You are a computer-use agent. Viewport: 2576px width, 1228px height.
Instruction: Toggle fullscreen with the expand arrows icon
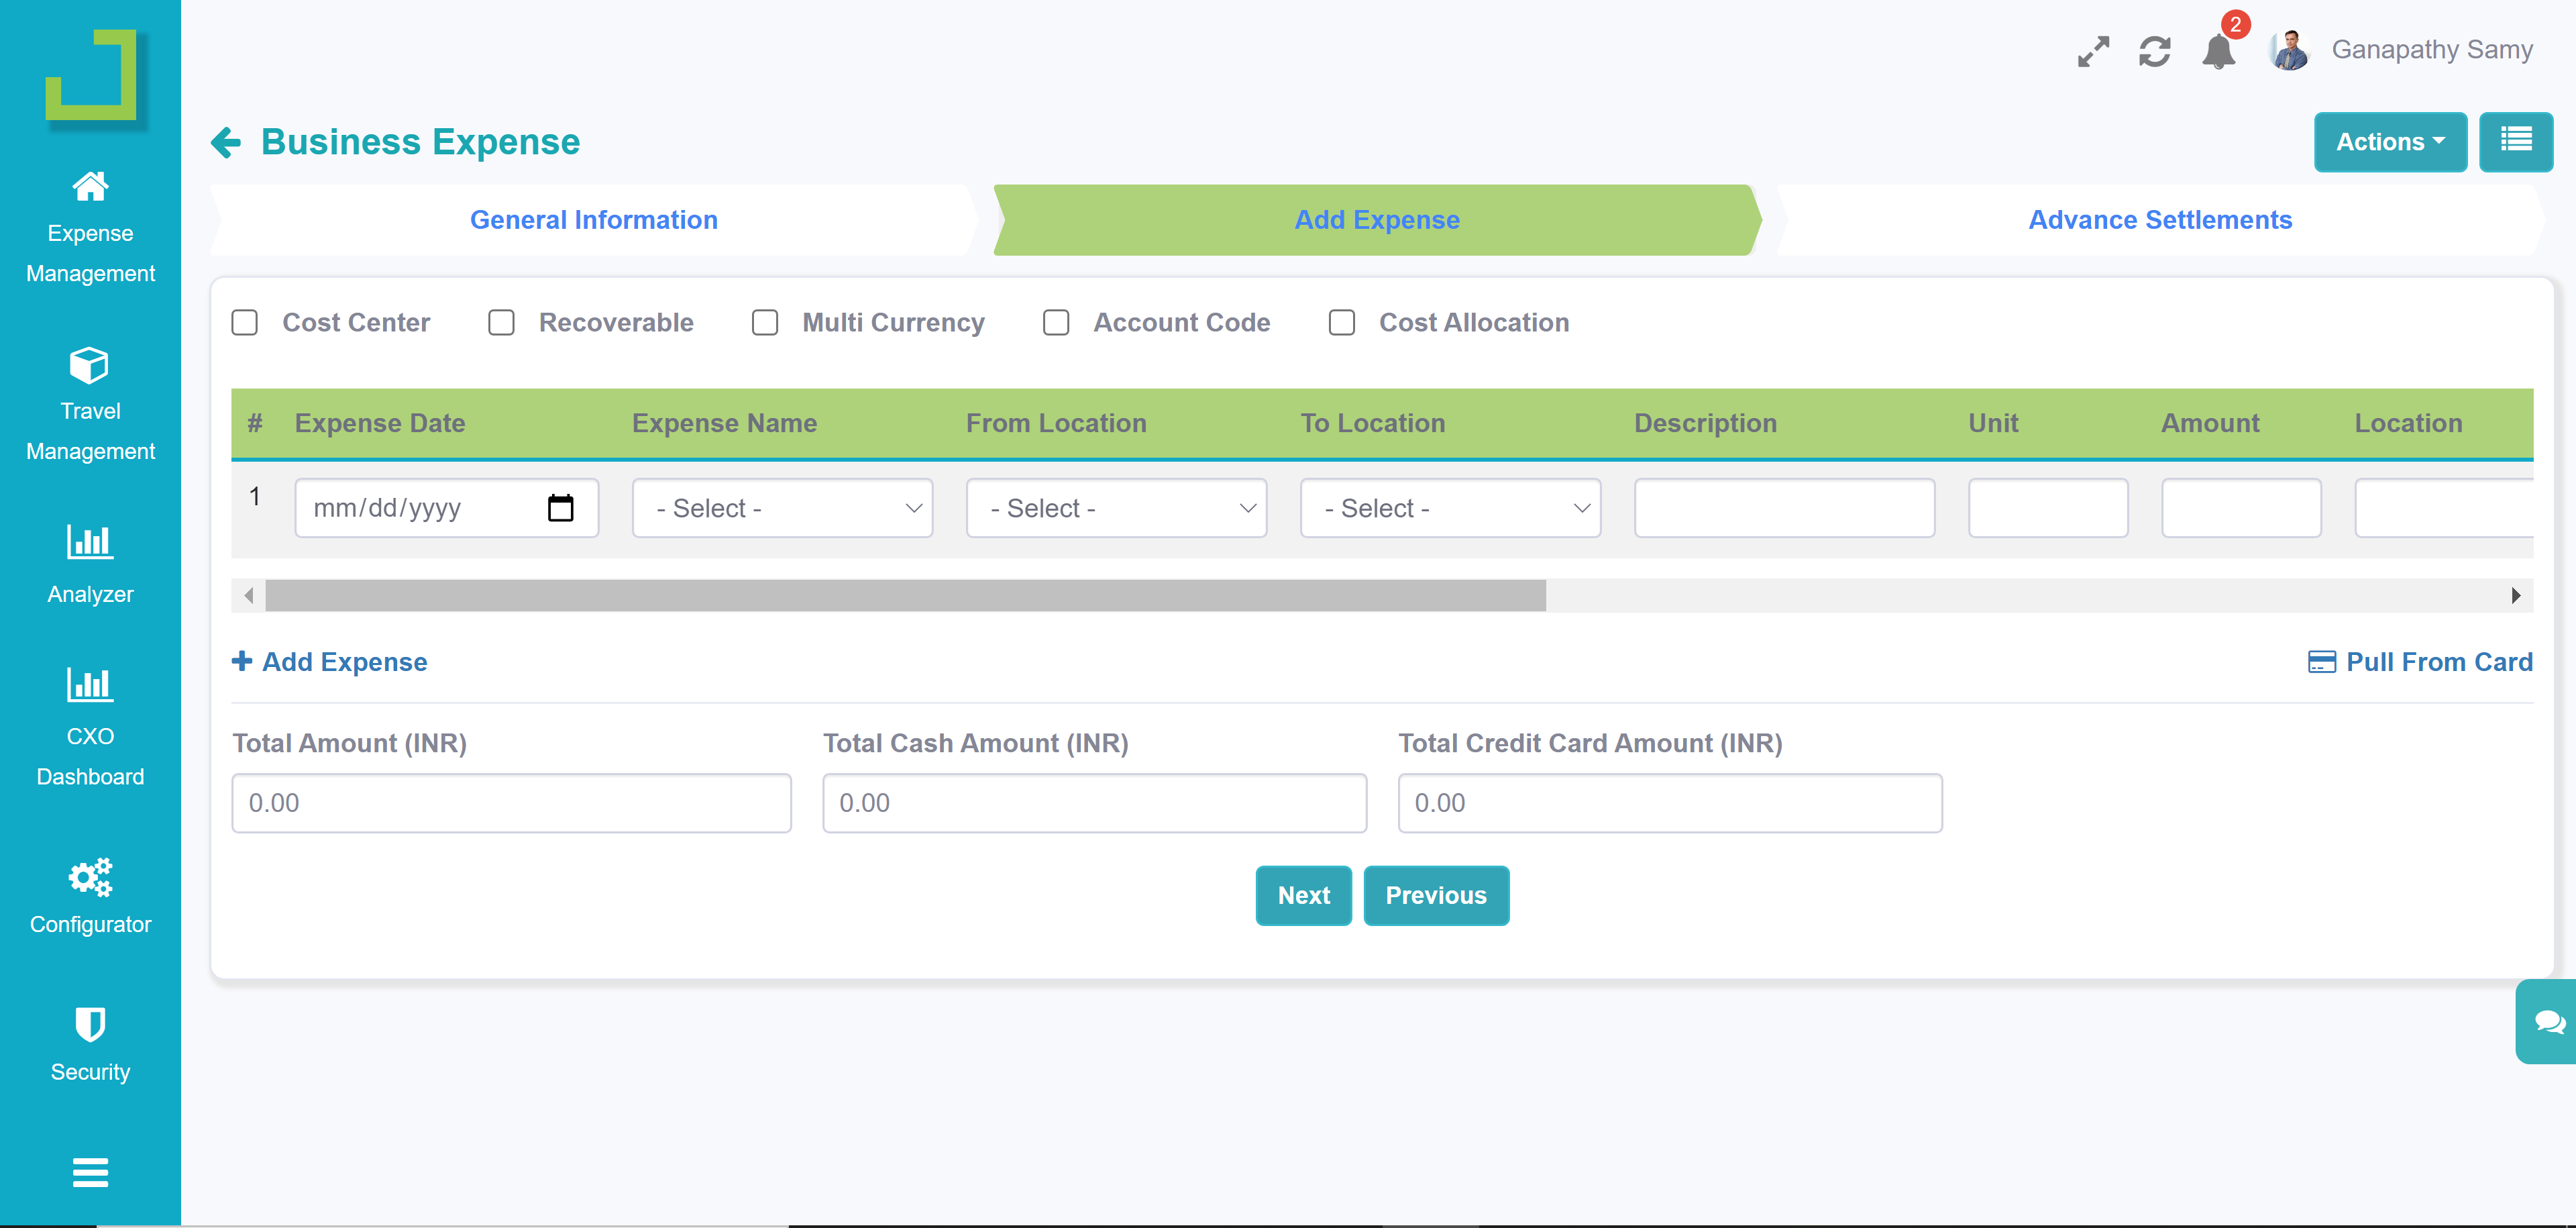pos(2093,51)
